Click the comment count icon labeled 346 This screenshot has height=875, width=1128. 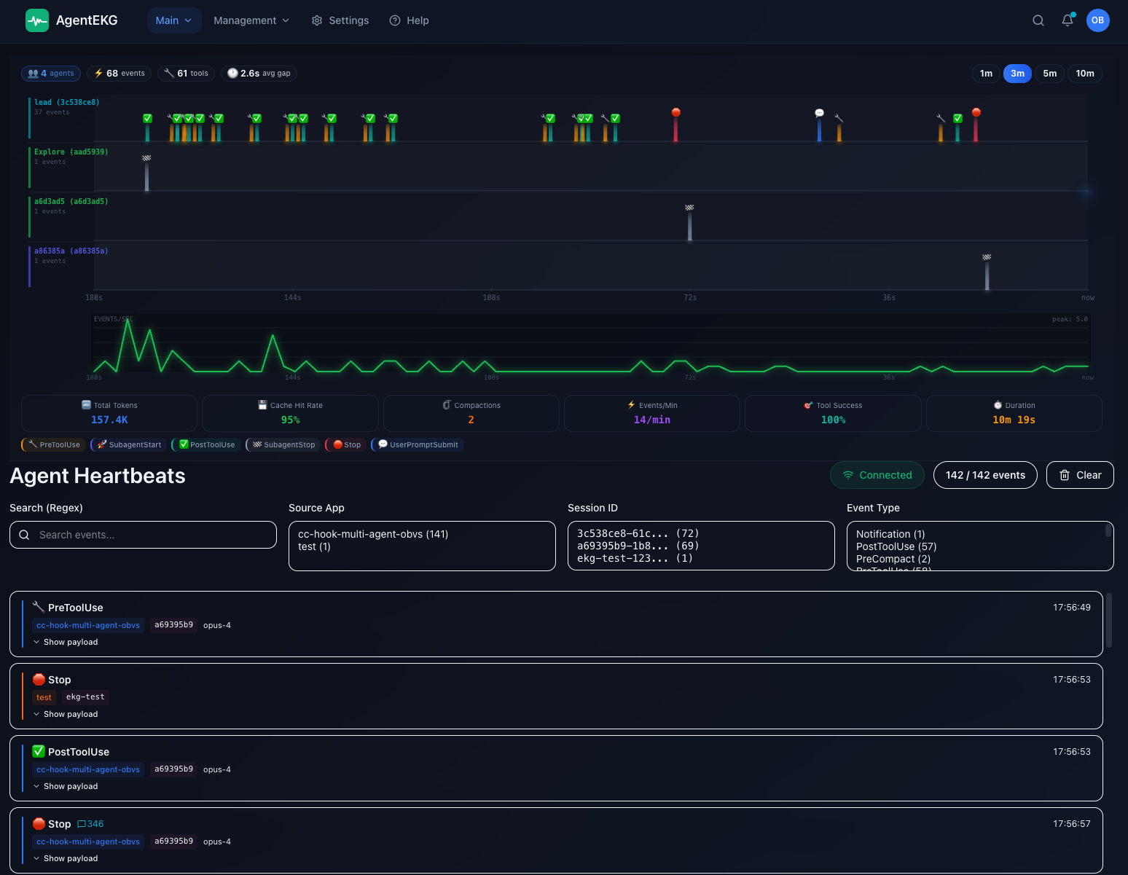point(82,824)
